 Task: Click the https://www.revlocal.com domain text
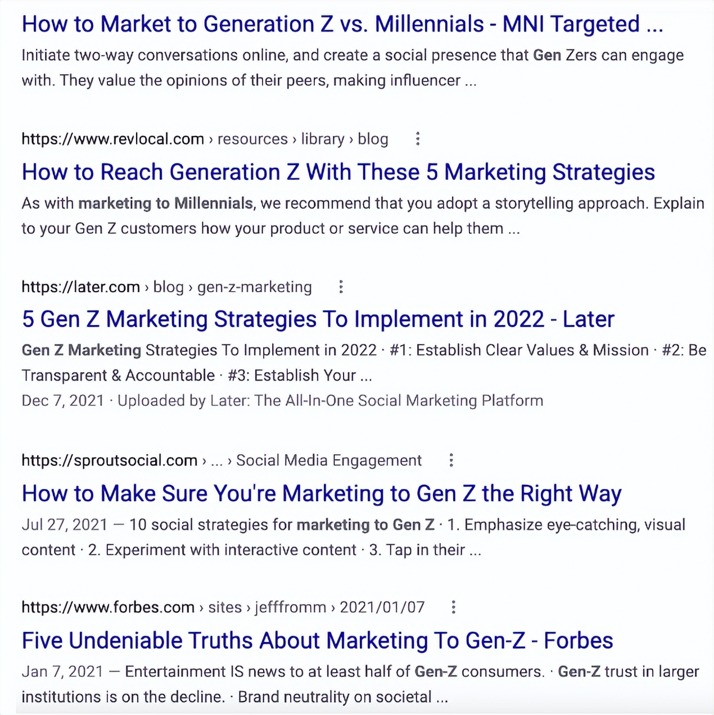pos(112,139)
